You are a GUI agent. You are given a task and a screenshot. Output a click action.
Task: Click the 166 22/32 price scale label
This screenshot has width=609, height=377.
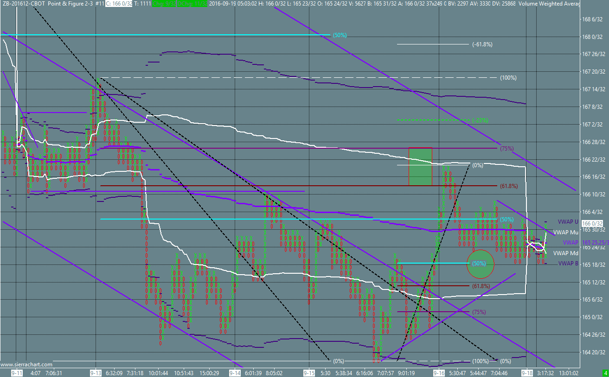[595, 160]
